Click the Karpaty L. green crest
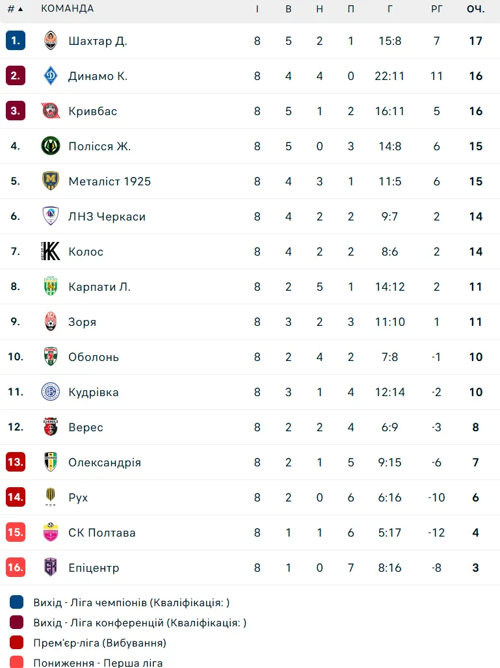The height and width of the screenshot is (668, 500). (x=51, y=287)
